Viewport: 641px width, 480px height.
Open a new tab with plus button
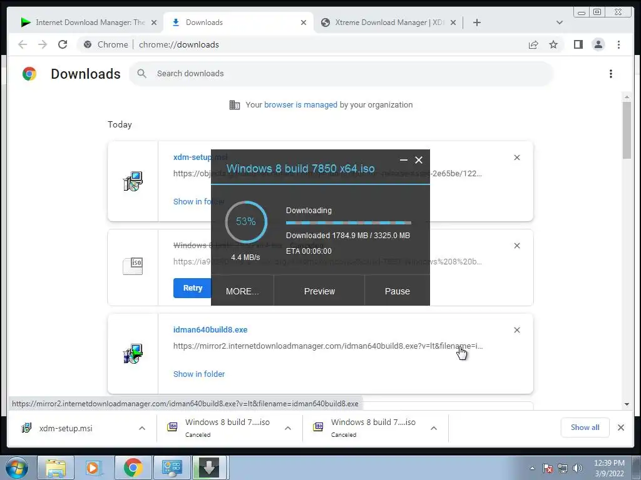[x=476, y=22]
